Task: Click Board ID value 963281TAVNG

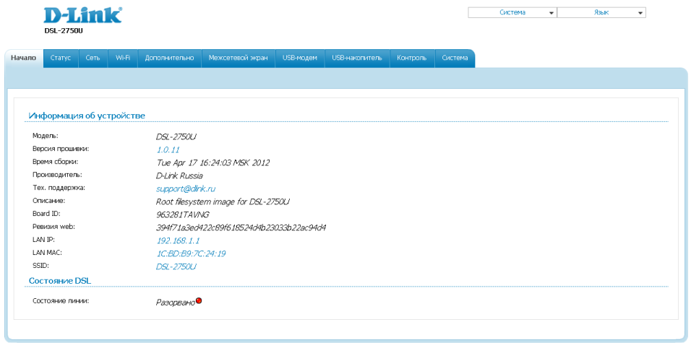Action: (x=183, y=214)
